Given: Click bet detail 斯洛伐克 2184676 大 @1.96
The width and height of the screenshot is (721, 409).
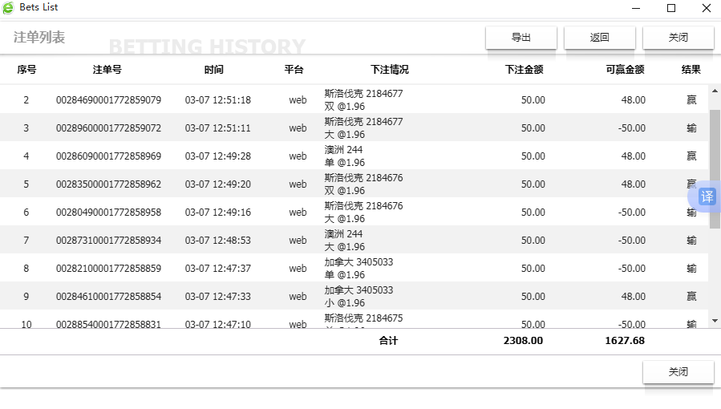Looking at the screenshot, I should (363, 212).
